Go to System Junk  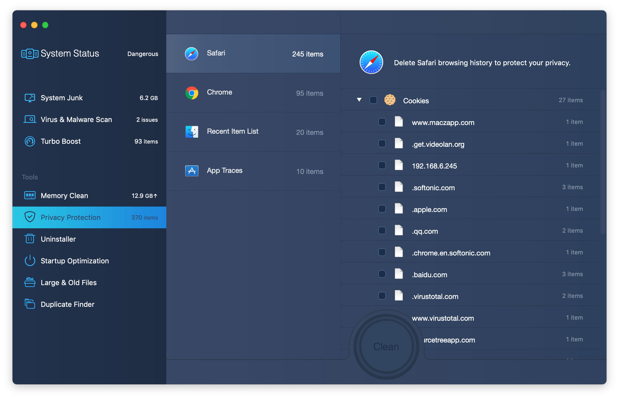coord(89,98)
